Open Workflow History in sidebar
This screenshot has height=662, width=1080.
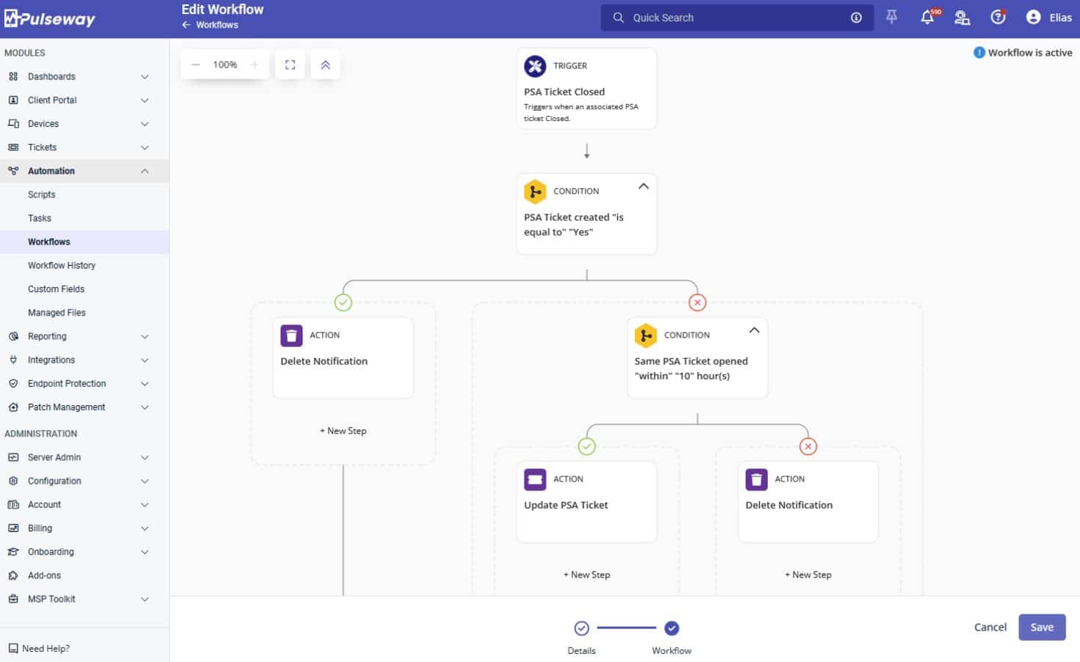[62, 266]
